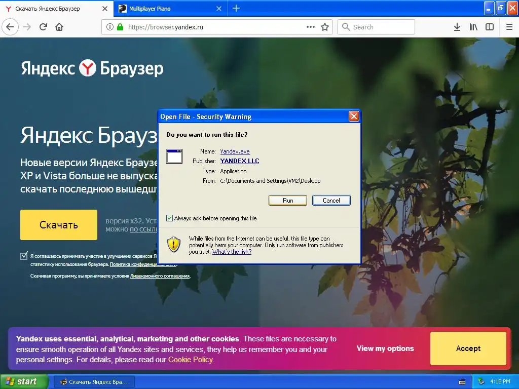The width and height of the screenshot is (519, 389).
Task: Close the Security Warning dialog with X
Action: pos(354,116)
